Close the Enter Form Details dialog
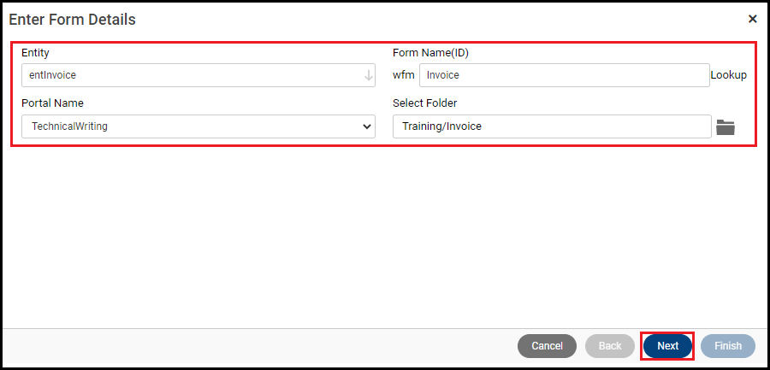770x370 pixels. tap(752, 19)
